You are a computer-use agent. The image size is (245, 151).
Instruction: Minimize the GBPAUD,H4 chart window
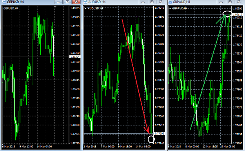click(x=221, y=2)
